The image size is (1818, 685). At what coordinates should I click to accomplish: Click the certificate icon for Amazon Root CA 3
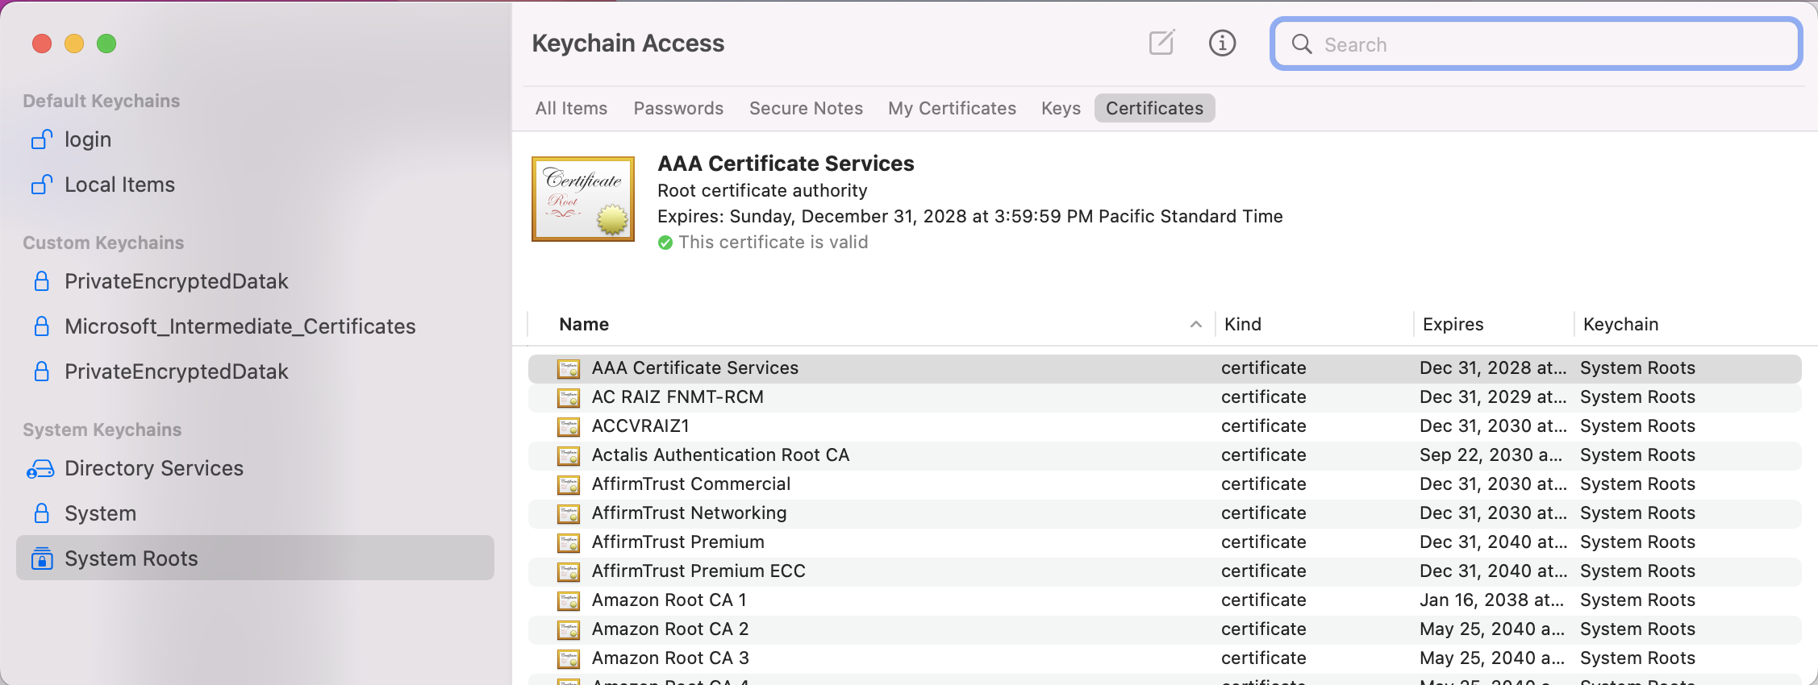(569, 658)
